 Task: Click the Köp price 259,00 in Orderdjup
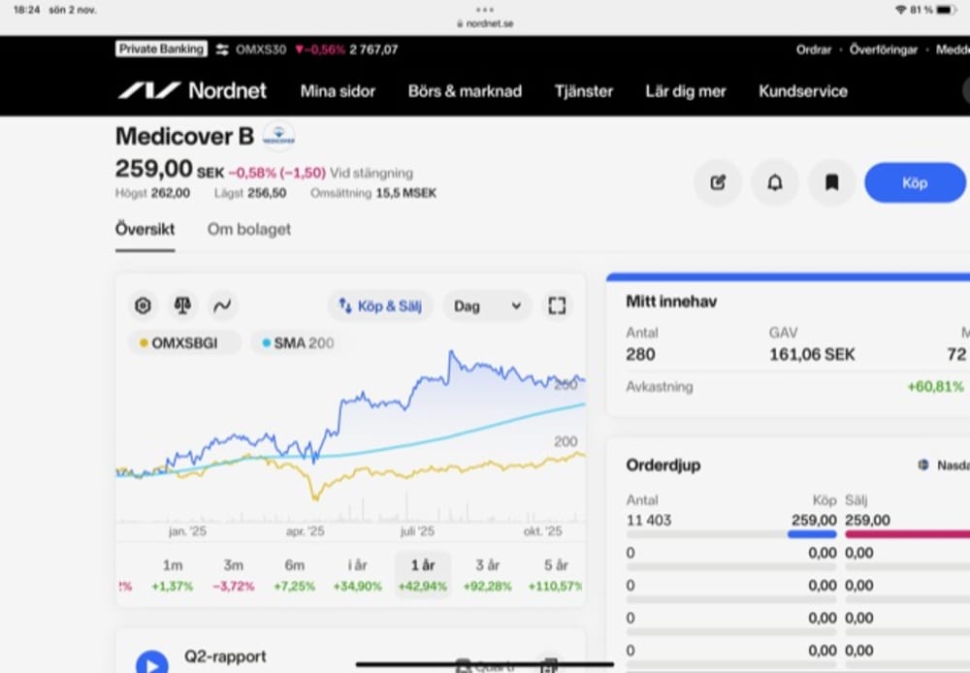814,520
